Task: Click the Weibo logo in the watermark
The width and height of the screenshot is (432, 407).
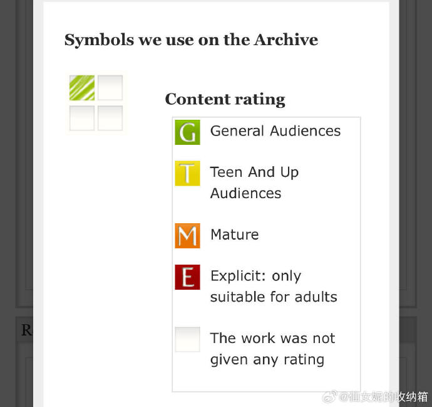Action: tap(330, 396)
